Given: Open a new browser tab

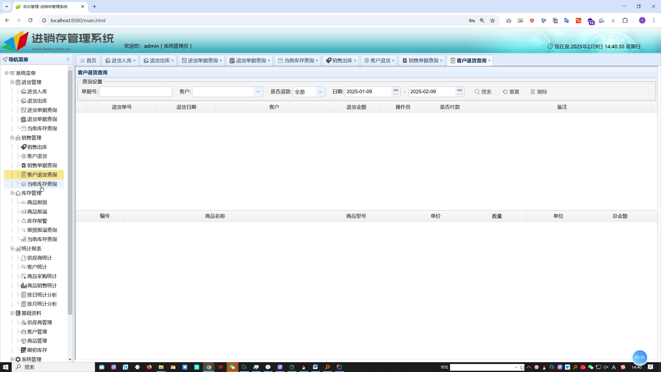Looking at the screenshot, I should (95, 6).
